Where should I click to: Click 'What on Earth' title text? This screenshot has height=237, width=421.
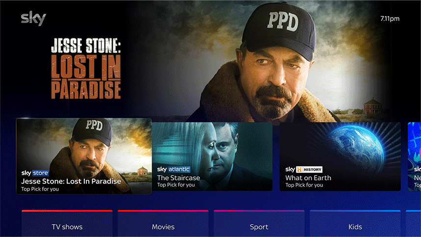pos(308,178)
